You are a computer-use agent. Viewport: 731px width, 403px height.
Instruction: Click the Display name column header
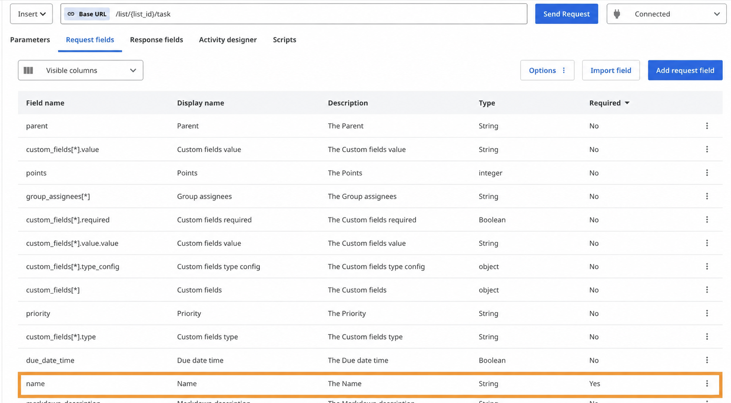200,103
